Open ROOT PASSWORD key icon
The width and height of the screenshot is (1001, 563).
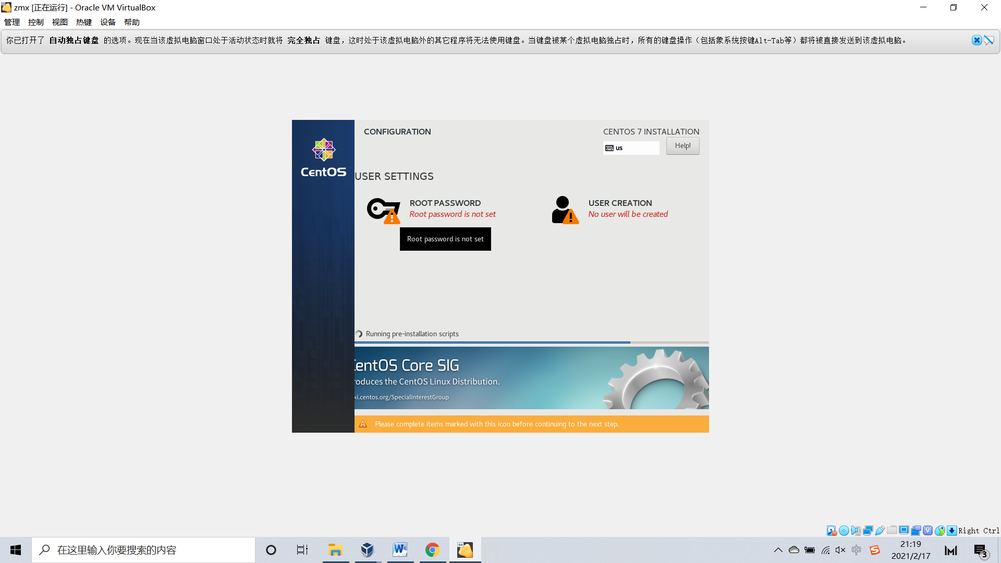click(x=383, y=210)
